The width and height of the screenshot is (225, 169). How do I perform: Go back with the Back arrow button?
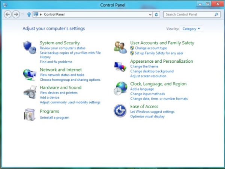[7, 14]
